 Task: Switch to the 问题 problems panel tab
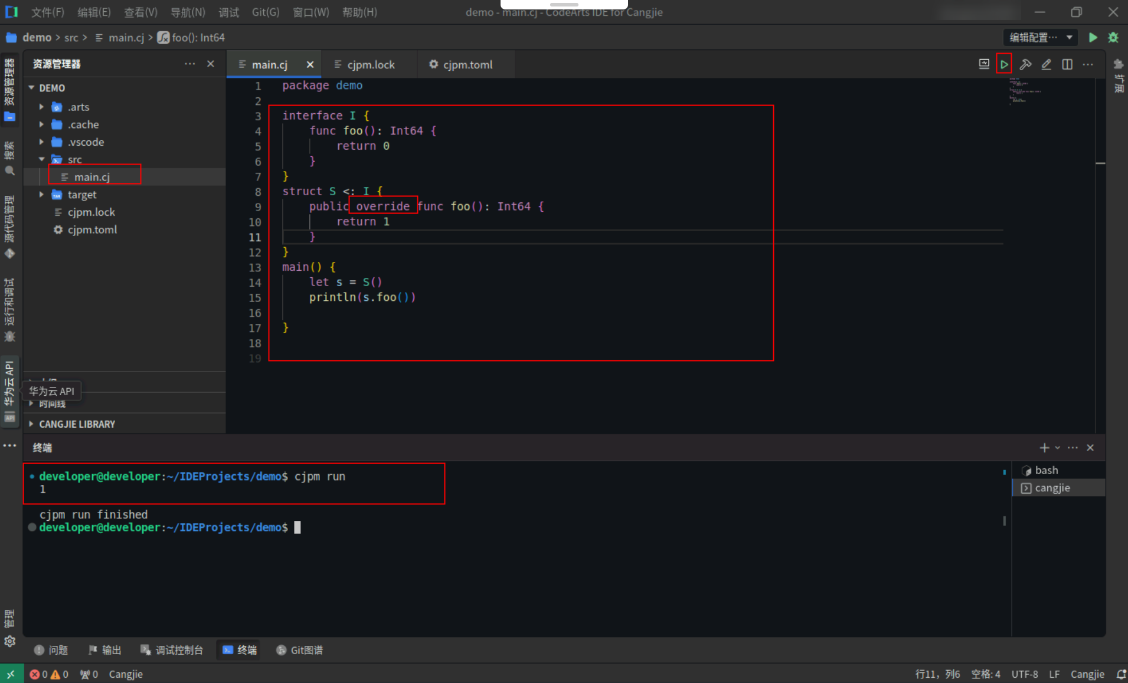coord(51,650)
